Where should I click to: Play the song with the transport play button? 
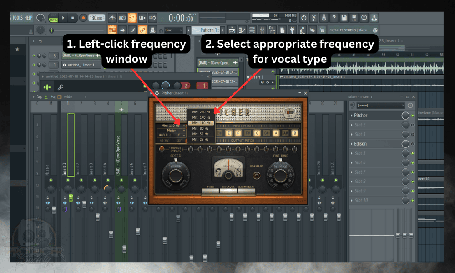[x=63, y=18]
